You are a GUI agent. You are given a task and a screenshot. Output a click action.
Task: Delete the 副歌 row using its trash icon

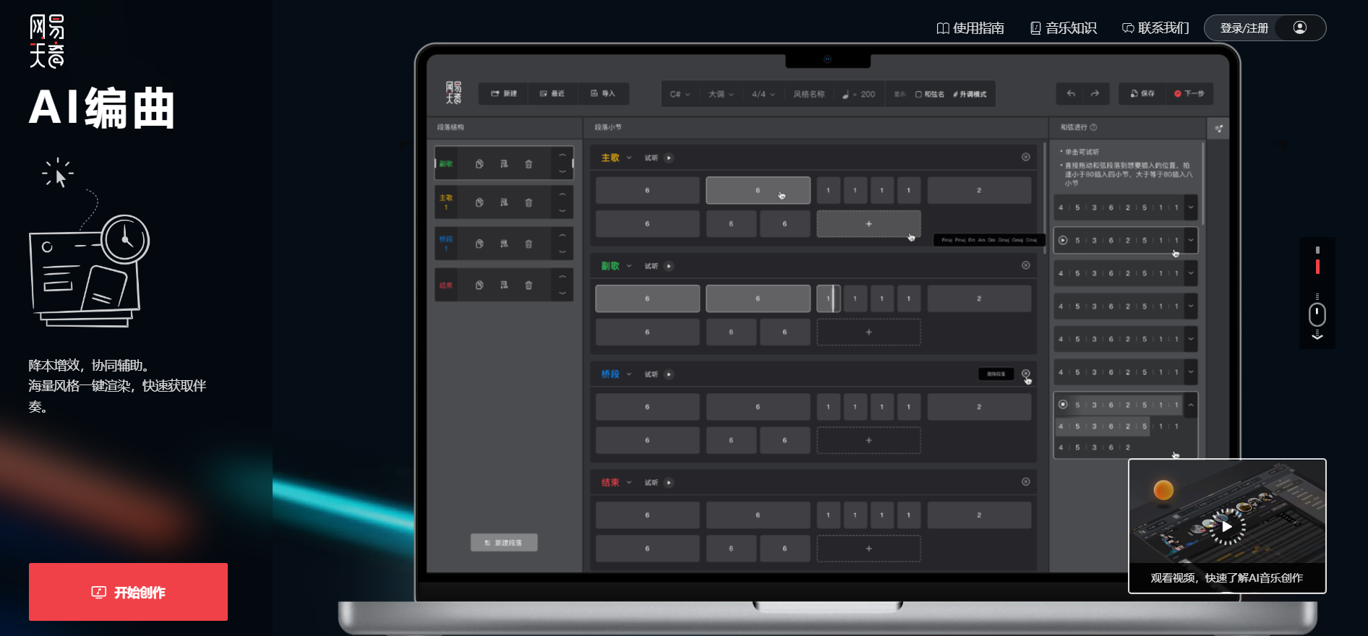[529, 164]
